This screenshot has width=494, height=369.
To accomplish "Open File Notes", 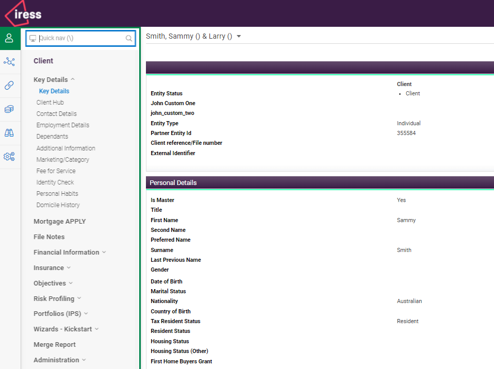I will [x=49, y=237].
